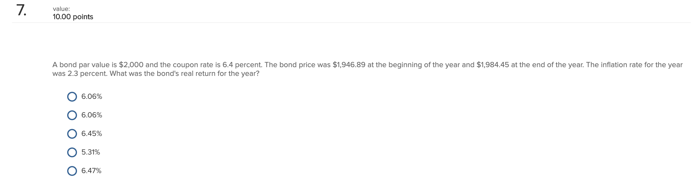Select the second 6.06% radio button

(x=72, y=115)
